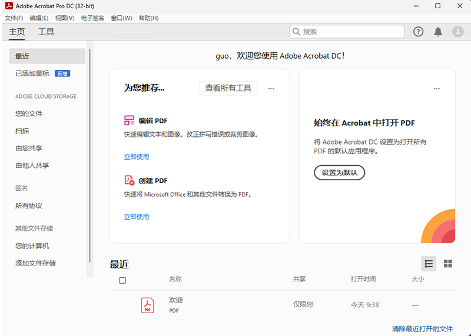471x336 pixels.
Task: Select 已添加星标 in the sidebar
Action: 32,73
